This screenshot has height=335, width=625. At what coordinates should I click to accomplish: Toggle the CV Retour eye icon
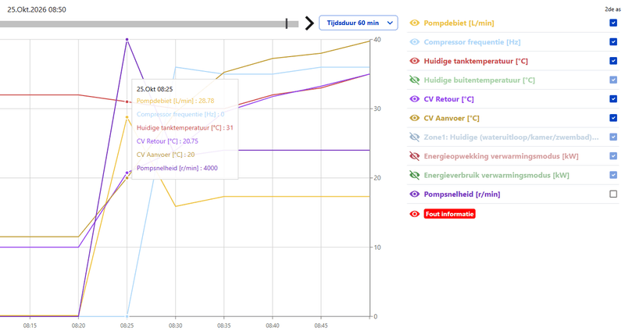click(415, 99)
